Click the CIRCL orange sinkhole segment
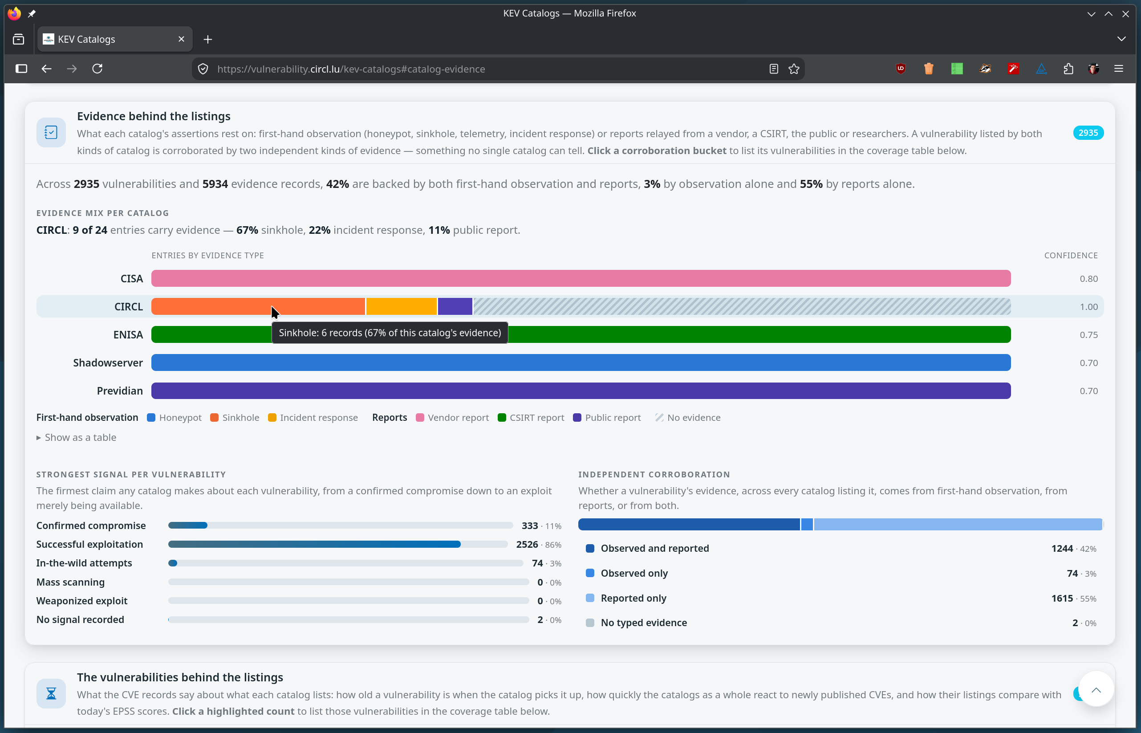The image size is (1141, 733). click(258, 306)
